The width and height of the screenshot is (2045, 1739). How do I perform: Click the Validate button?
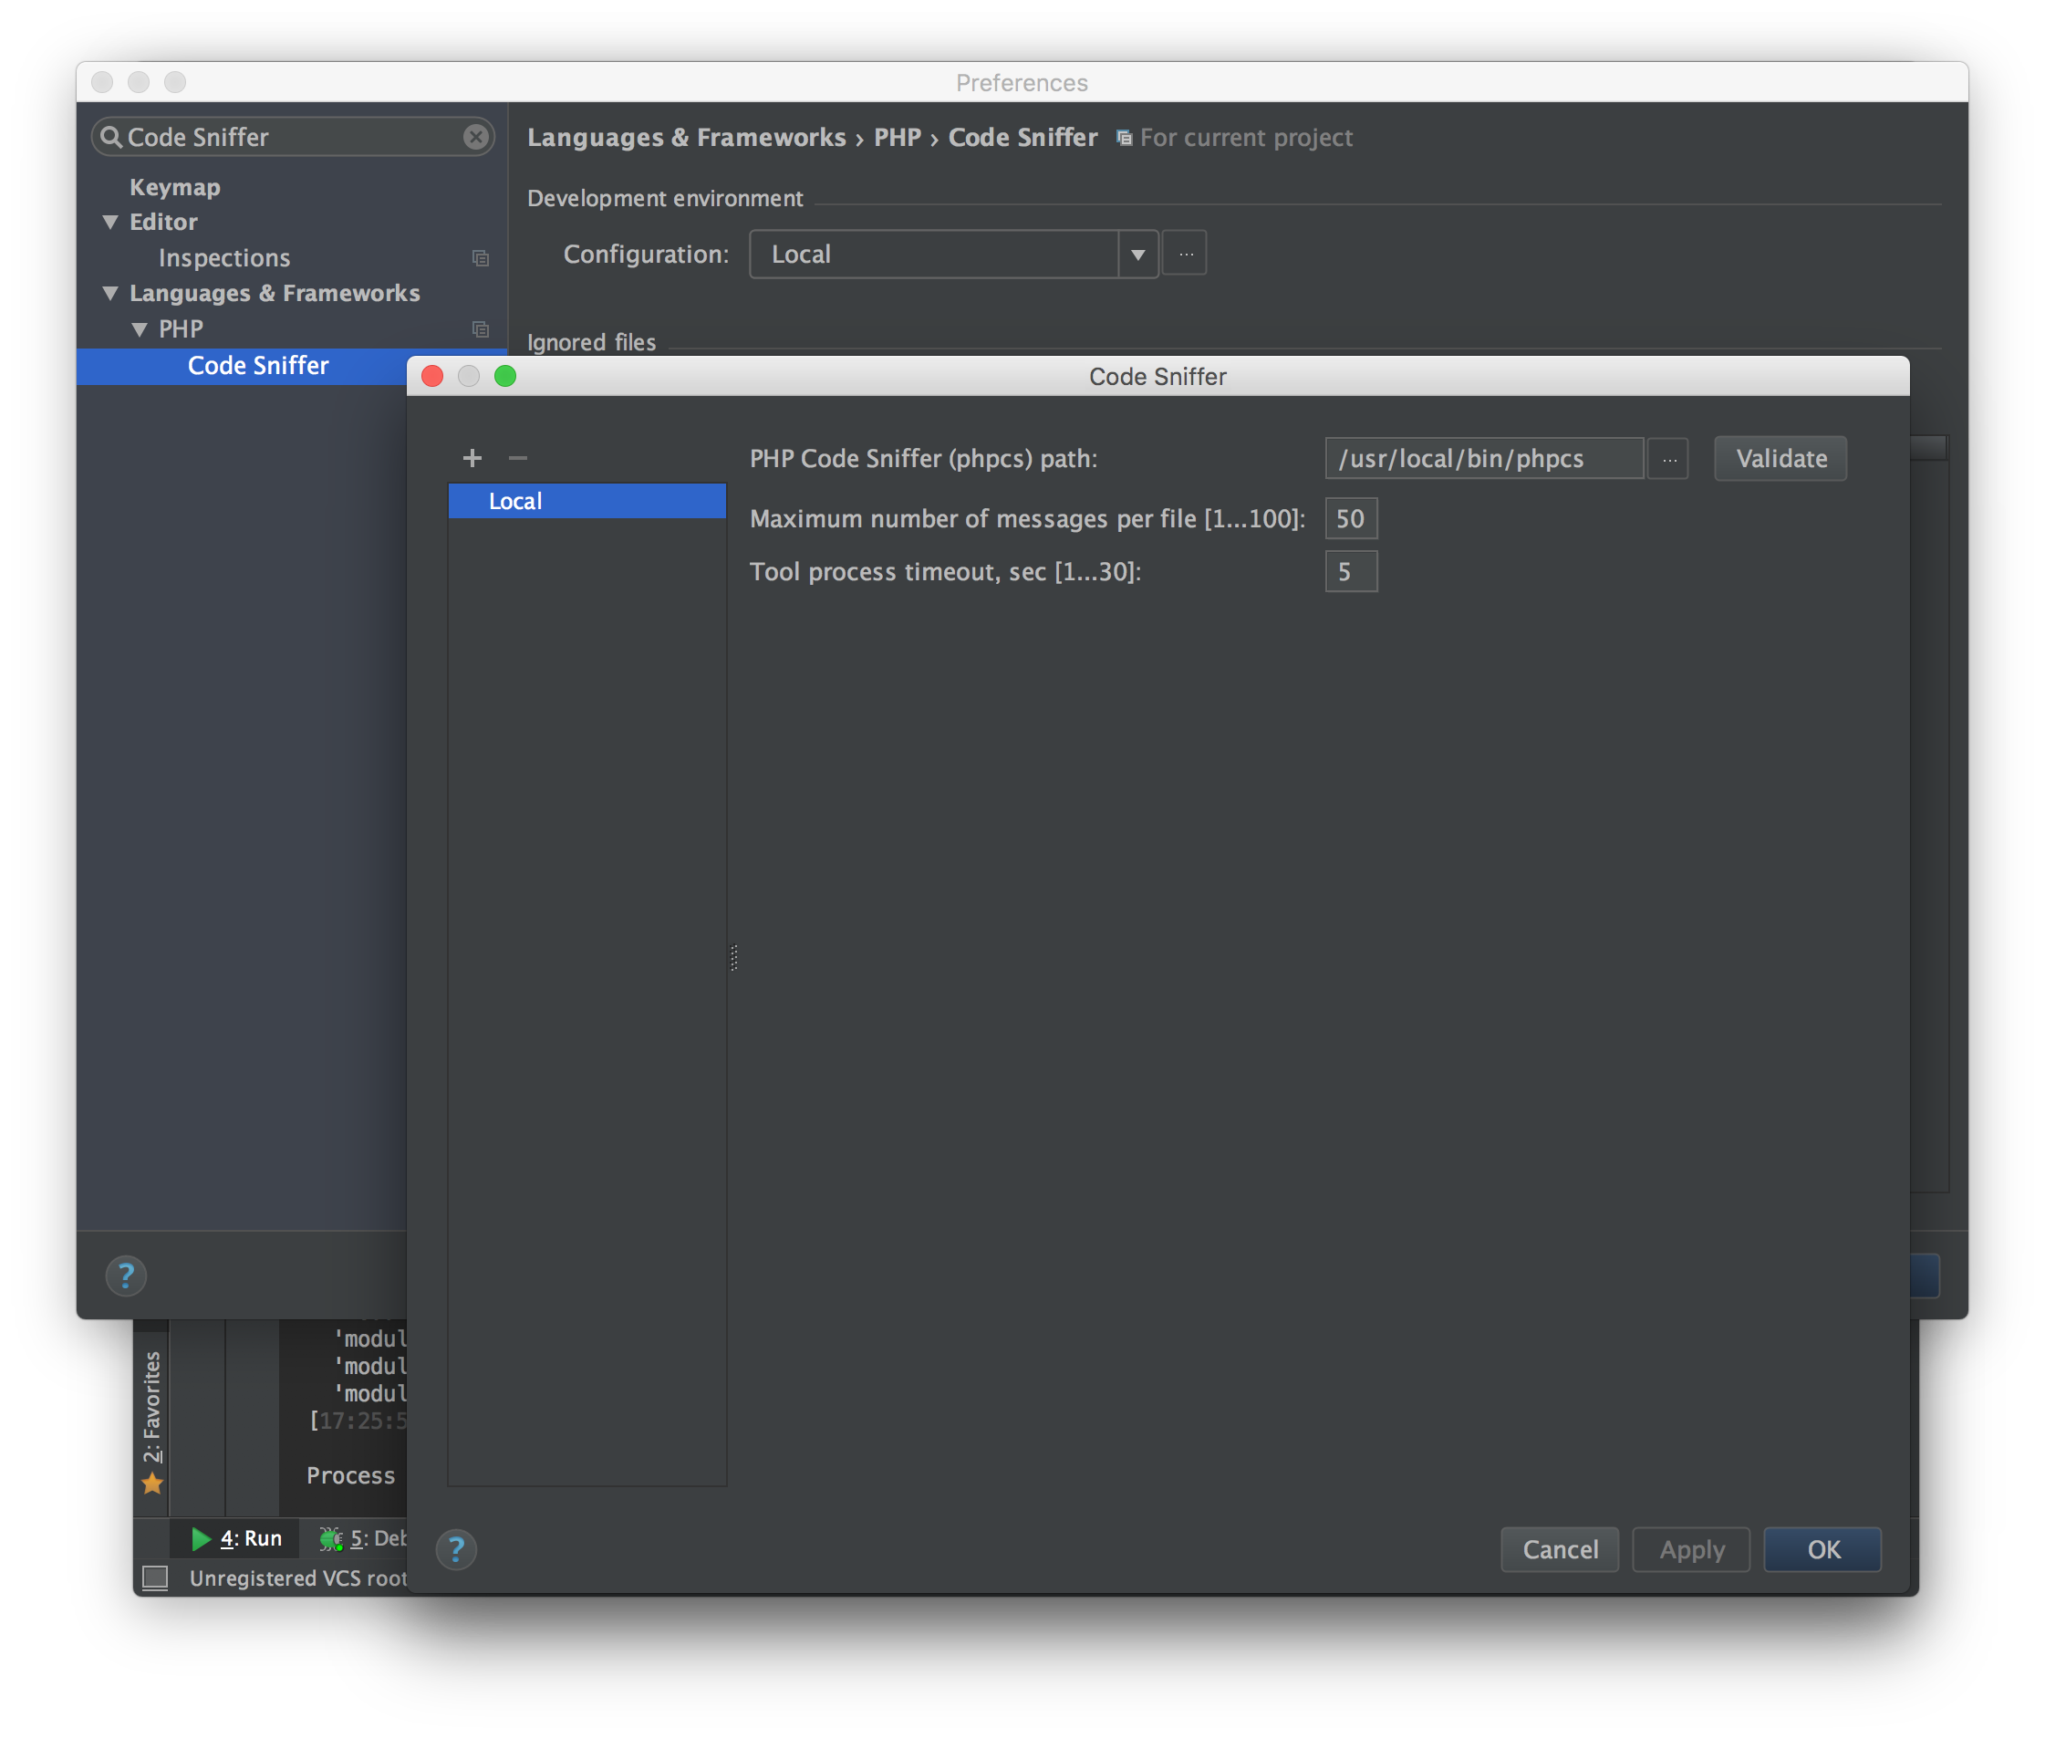[x=1780, y=458]
